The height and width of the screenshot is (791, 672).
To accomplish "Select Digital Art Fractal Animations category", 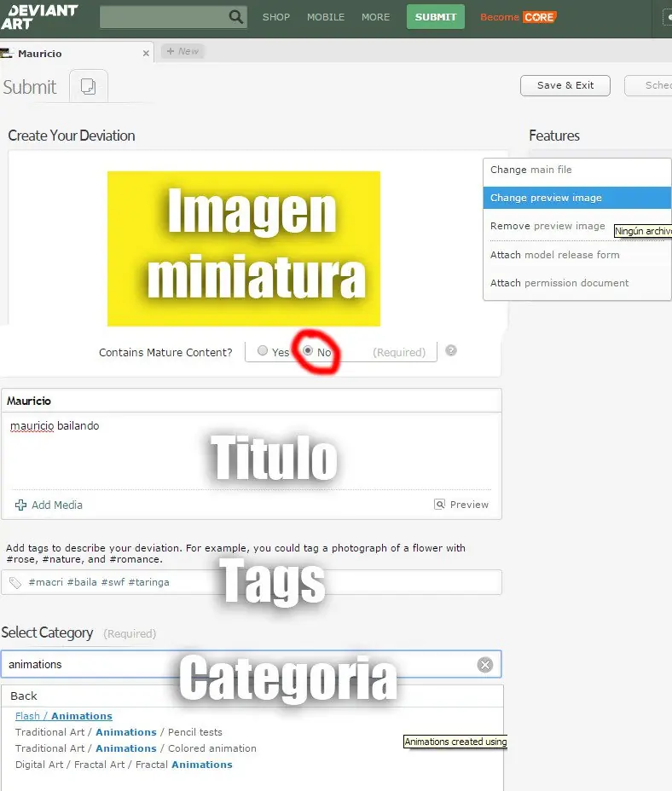I will point(124,765).
